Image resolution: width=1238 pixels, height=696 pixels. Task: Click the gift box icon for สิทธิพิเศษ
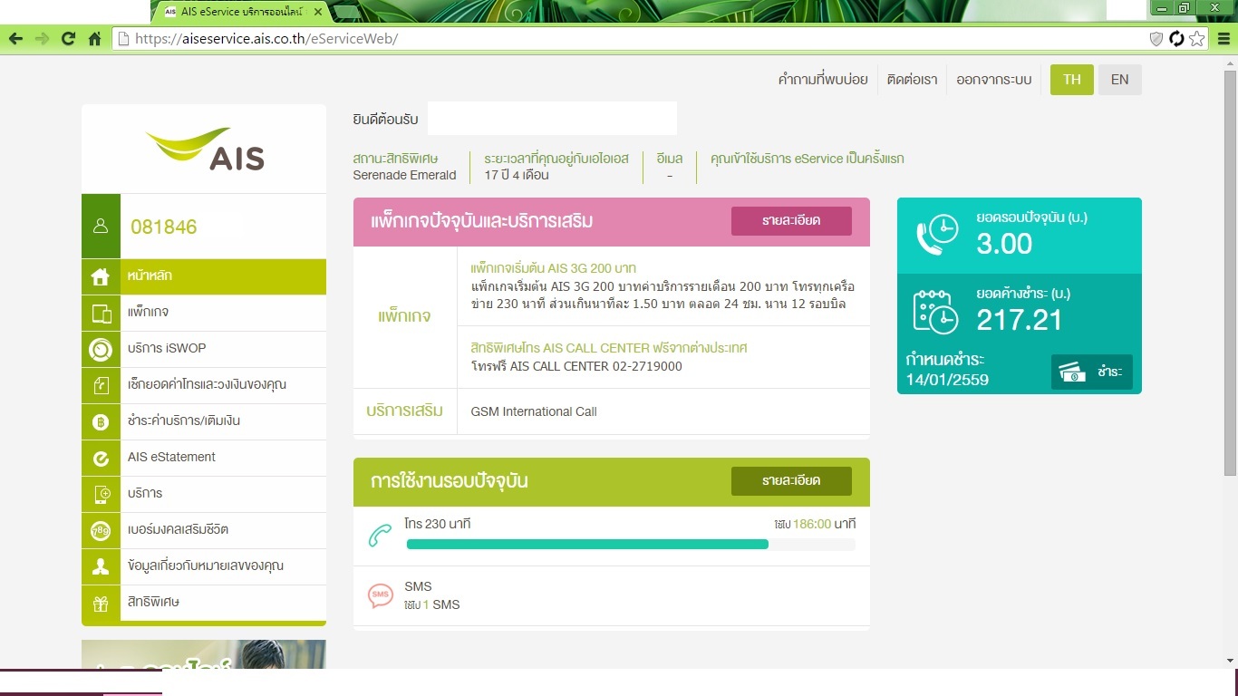point(101,603)
